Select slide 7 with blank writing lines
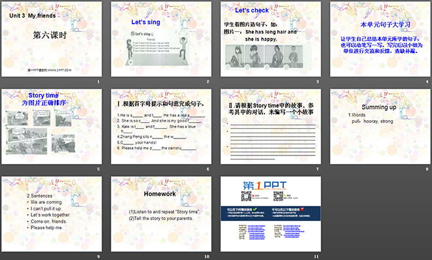Screen dimensions: 432x260 [270, 127]
